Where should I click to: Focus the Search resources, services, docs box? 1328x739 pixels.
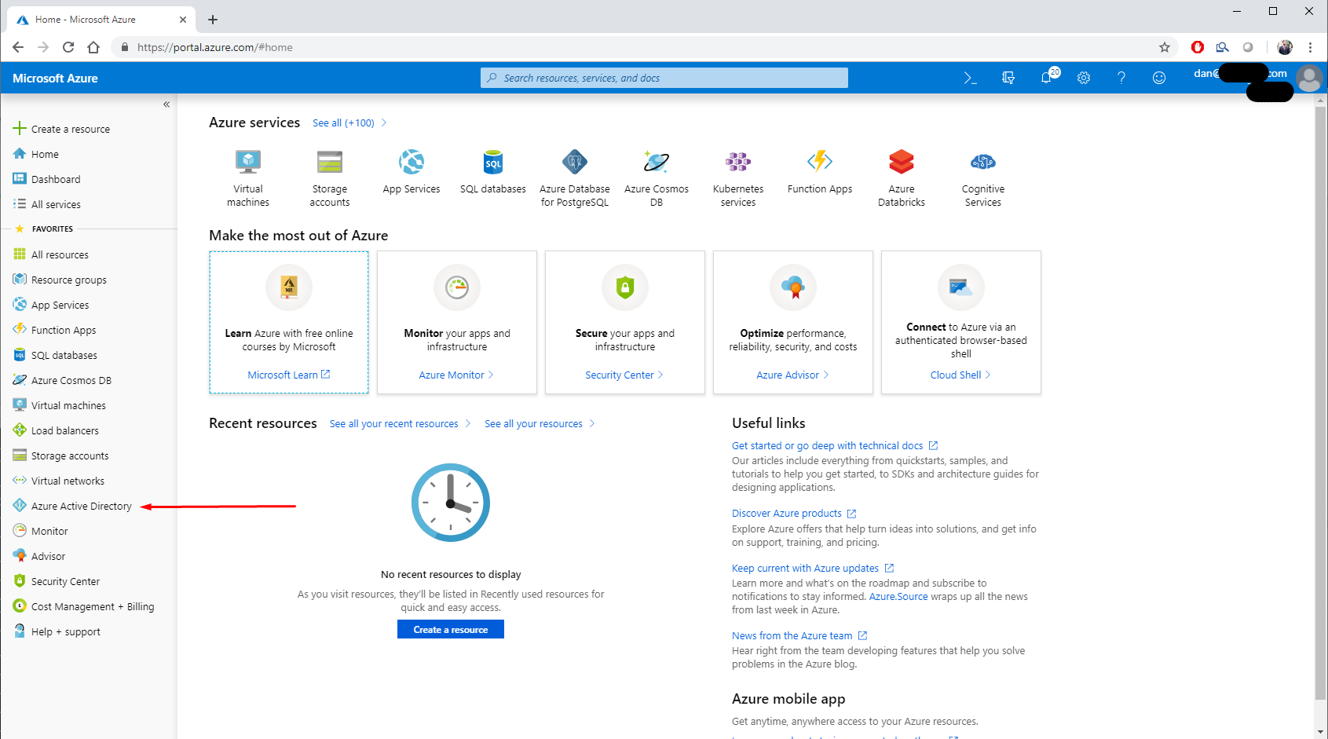(664, 78)
